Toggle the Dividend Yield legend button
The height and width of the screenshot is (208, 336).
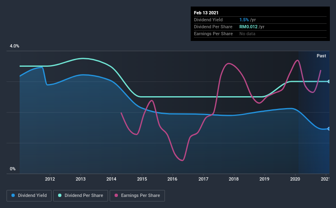coord(29,196)
